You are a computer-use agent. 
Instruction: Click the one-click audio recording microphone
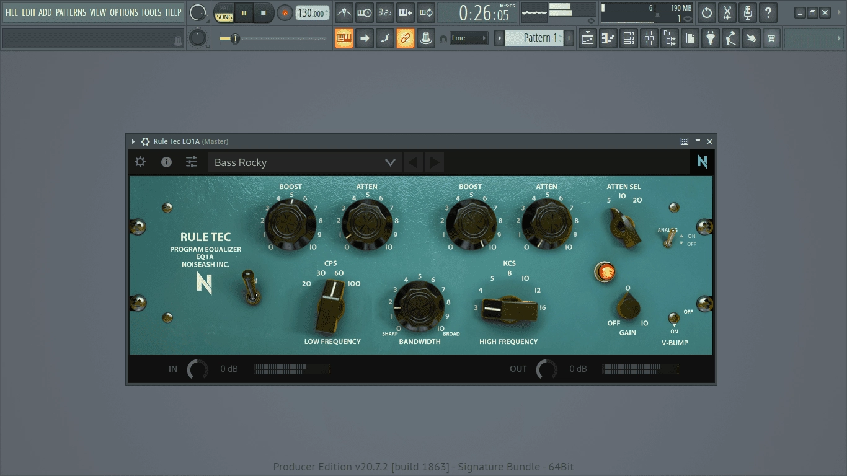click(748, 12)
